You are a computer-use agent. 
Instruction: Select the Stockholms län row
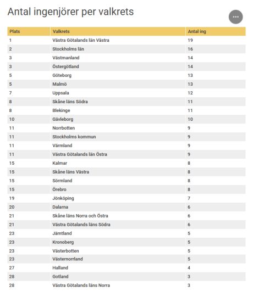click(127, 49)
